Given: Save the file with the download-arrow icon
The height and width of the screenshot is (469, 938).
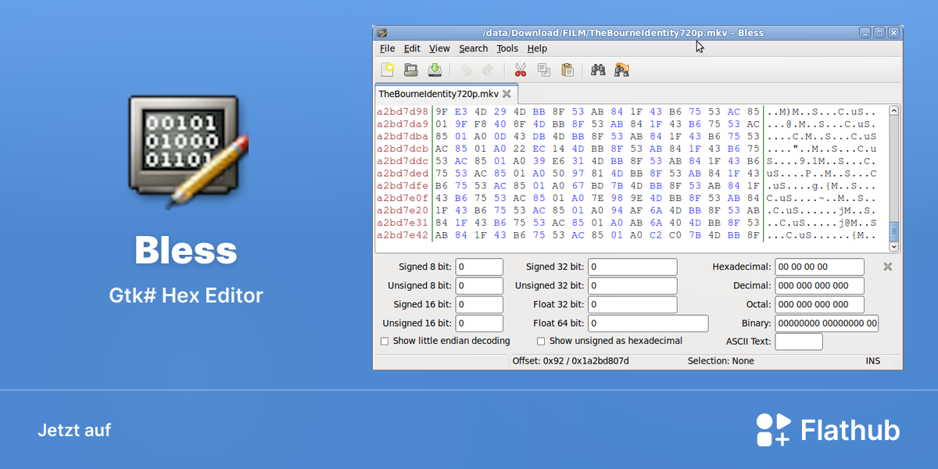Looking at the screenshot, I should pyautogui.click(x=435, y=70).
